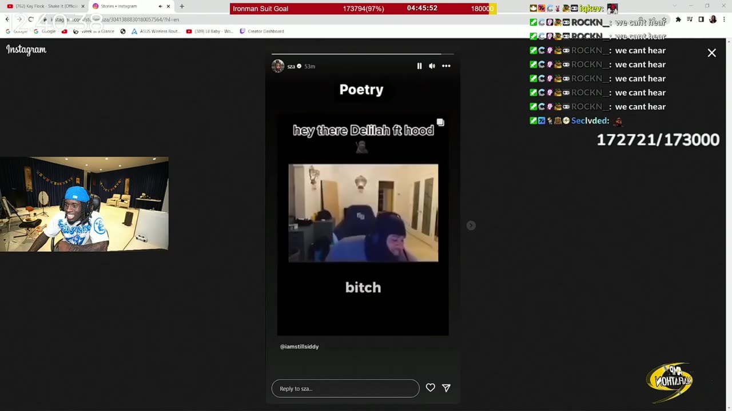Open the globe icon bookmark
The image size is (732, 411).
point(123,31)
